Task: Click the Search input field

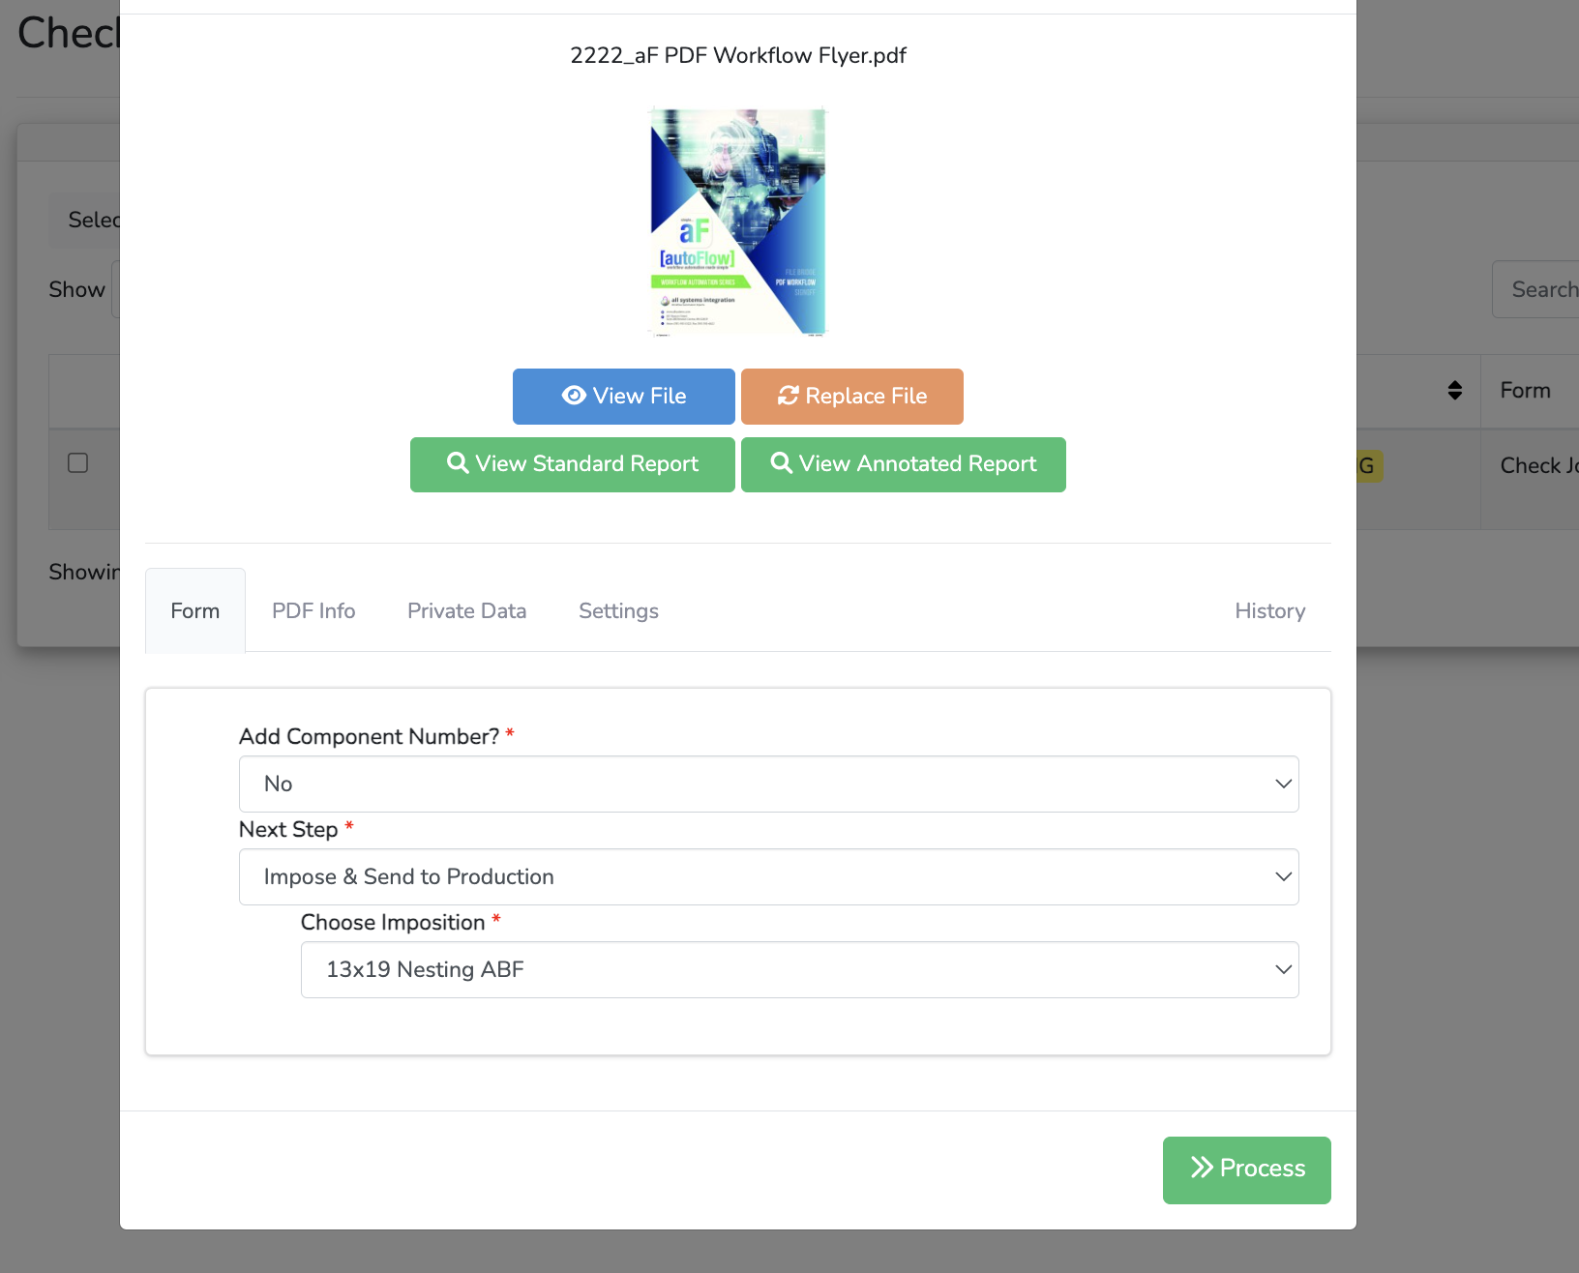Action: [1538, 289]
